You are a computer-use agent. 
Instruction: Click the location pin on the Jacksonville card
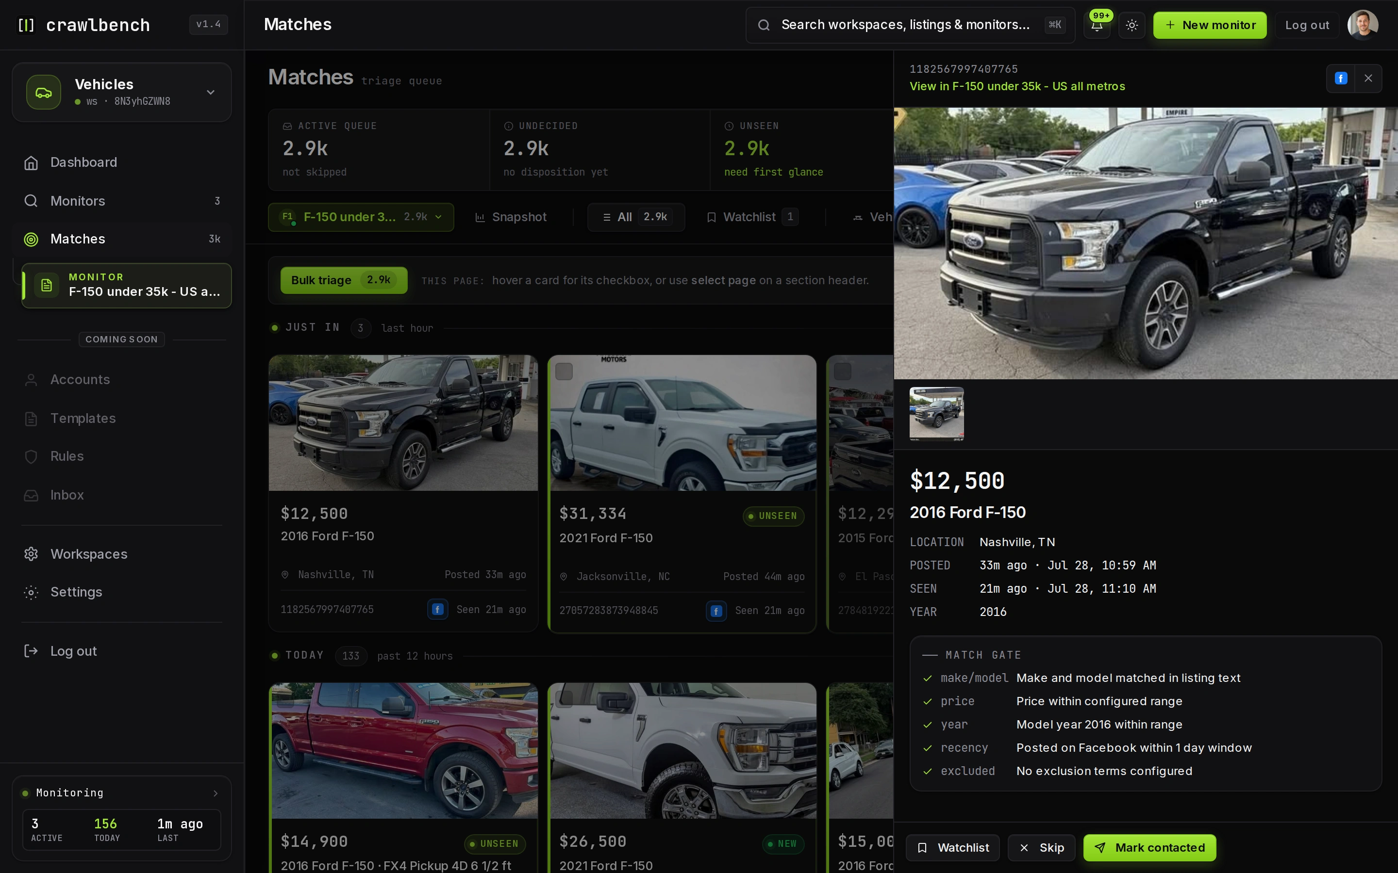coord(563,577)
